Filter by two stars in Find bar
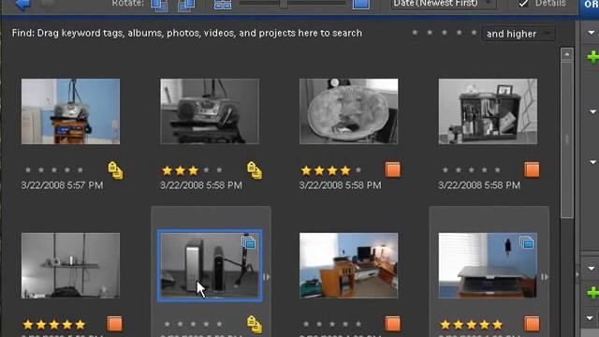 tap(430, 33)
